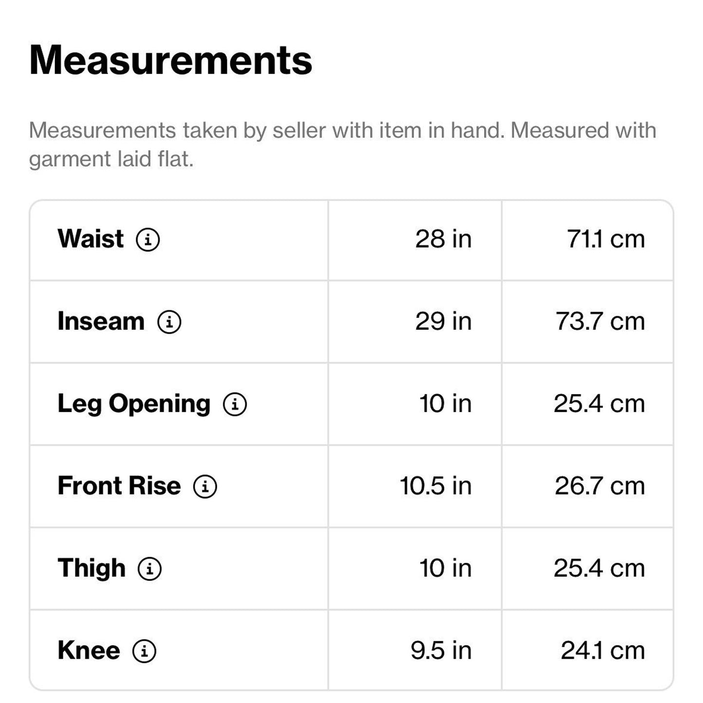Show info for Leg Opening measurement
Viewport: 703px width, 703px height.
(235, 404)
